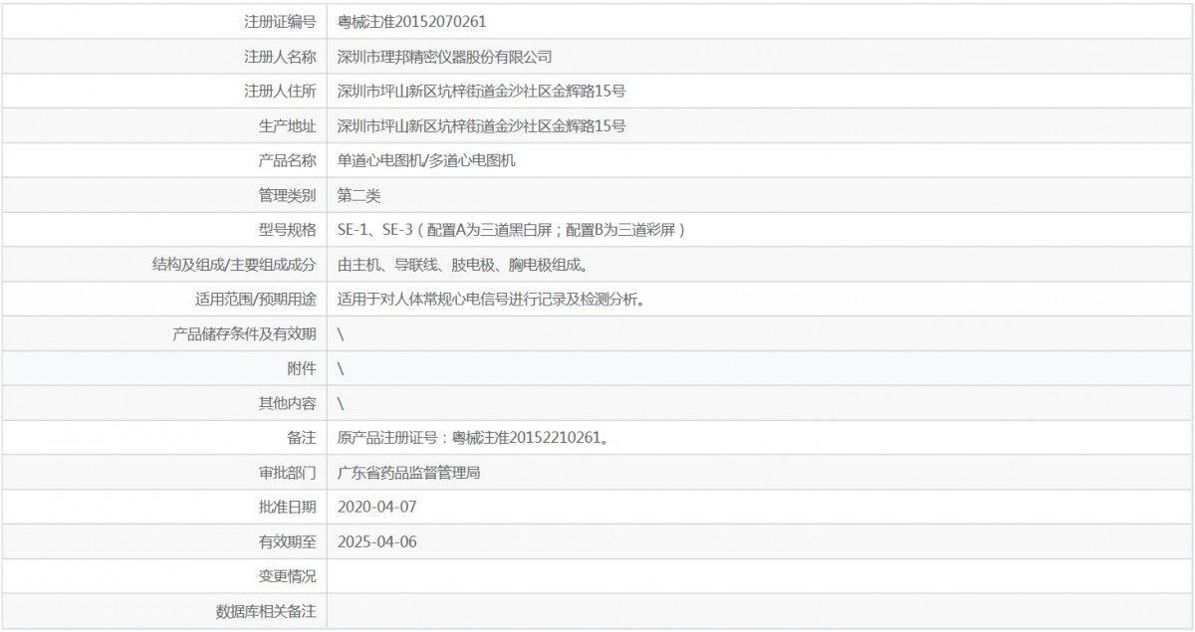1195x632 pixels.
Task: Click the 数据库相关备注 label
Action: coord(266,612)
